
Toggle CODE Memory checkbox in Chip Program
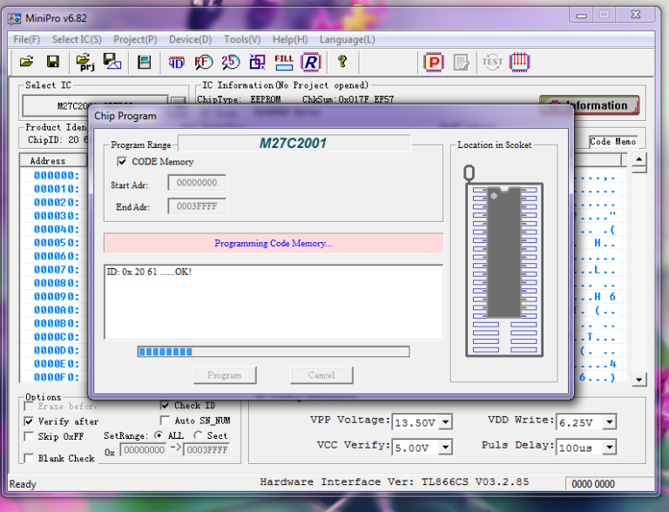tap(122, 161)
